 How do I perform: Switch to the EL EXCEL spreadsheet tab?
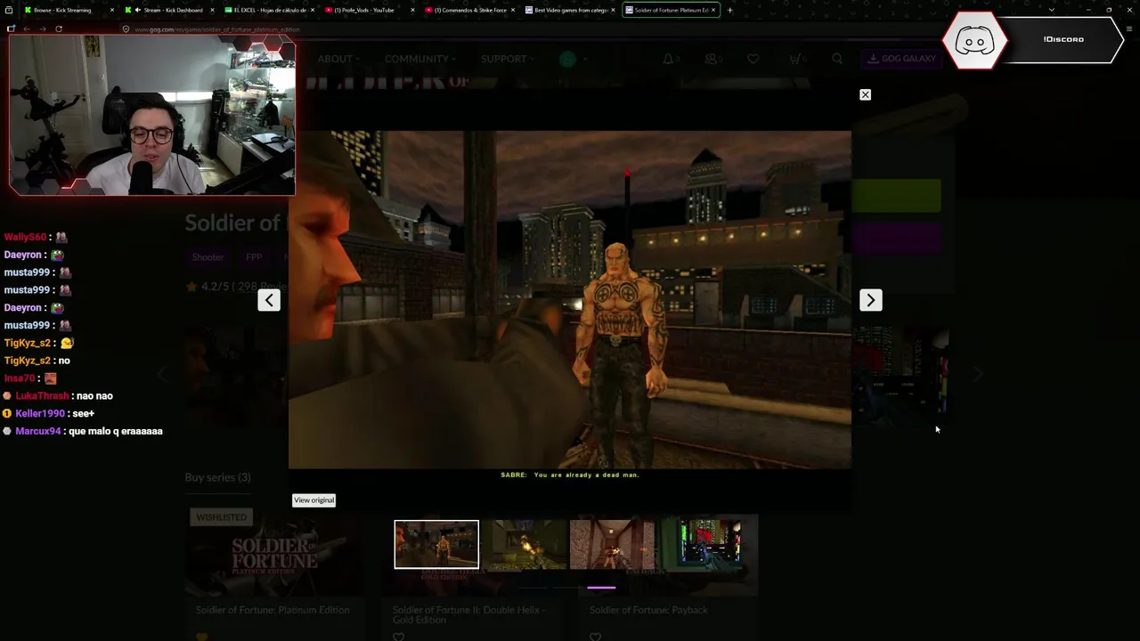point(270,10)
